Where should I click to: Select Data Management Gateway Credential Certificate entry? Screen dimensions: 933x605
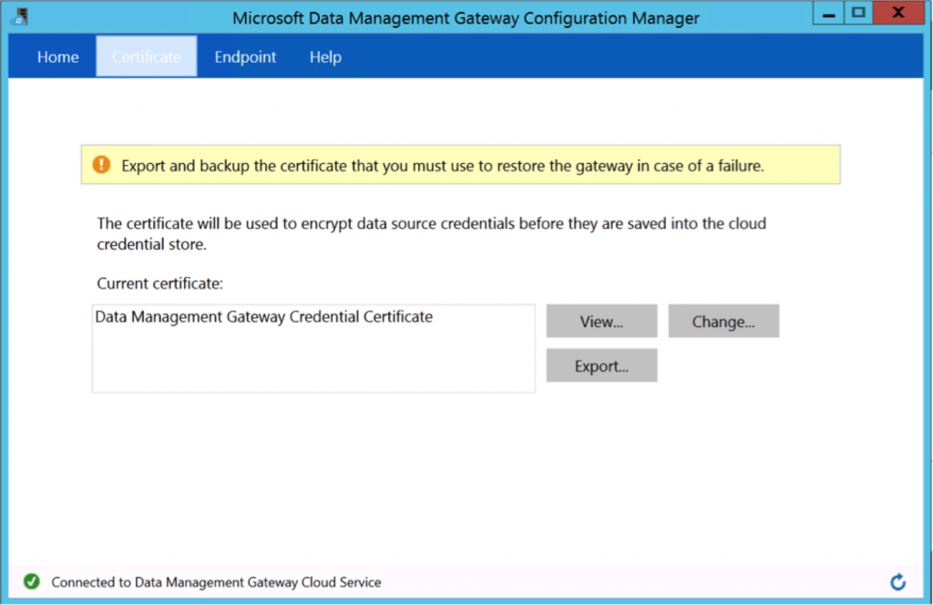pyautogui.click(x=264, y=317)
